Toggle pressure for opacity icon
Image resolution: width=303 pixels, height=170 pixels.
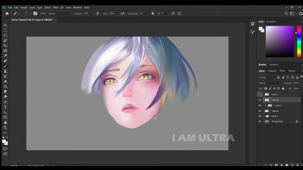tap(98, 14)
